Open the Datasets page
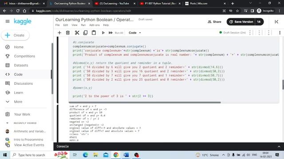The height and width of the screenshot is (159, 284). (21, 65)
